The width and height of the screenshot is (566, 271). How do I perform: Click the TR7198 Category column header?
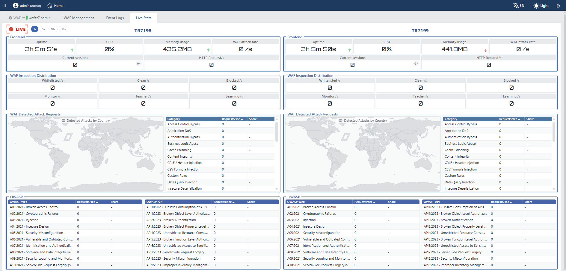[x=193, y=119]
